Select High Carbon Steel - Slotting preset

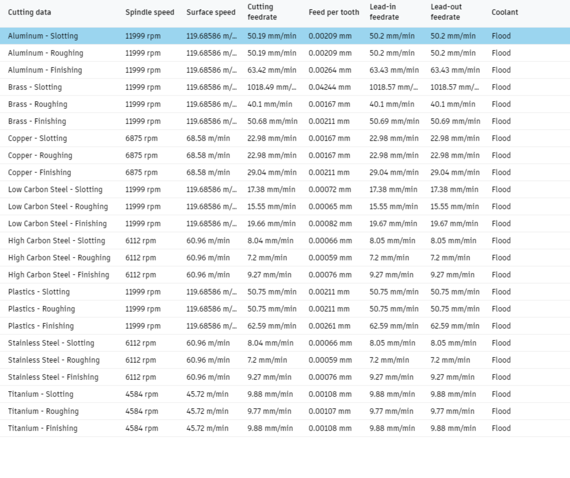point(285,240)
